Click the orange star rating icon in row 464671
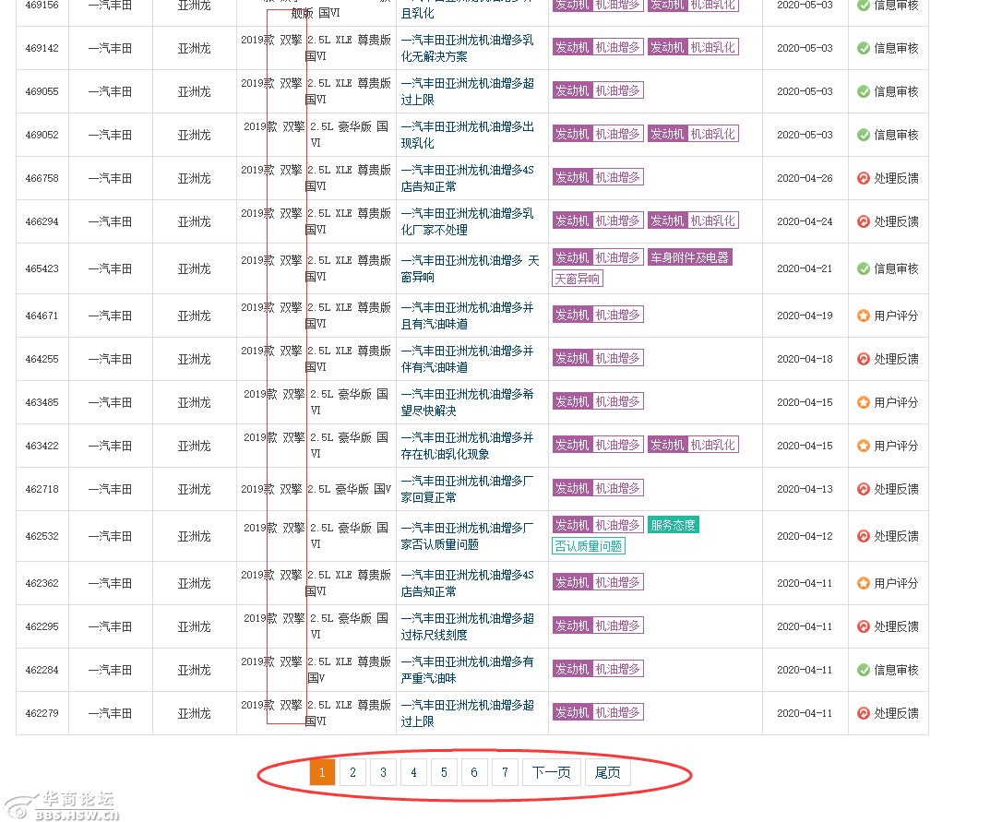This screenshot has width=1002, height=822. (x=864, y=316)
